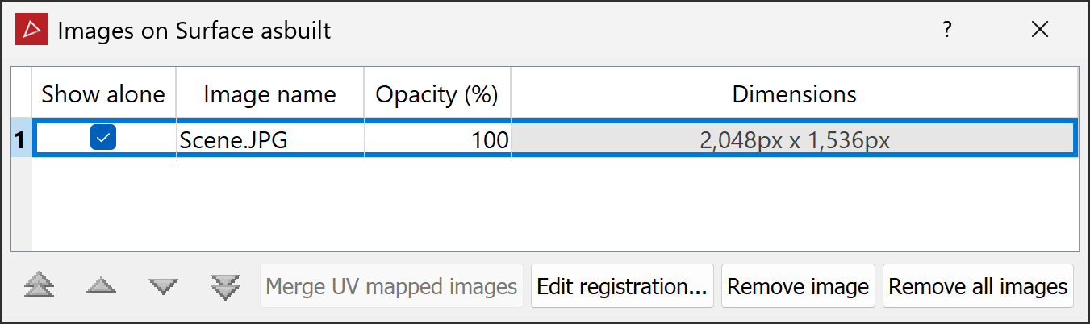Close the Images on Surface dialog
This screenshot has width=1090, height=324.
pos(1040,31)
